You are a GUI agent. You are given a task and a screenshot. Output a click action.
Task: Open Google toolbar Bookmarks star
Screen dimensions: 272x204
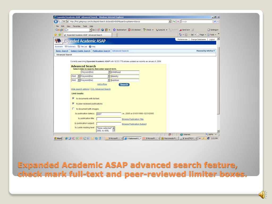[114, 30]
